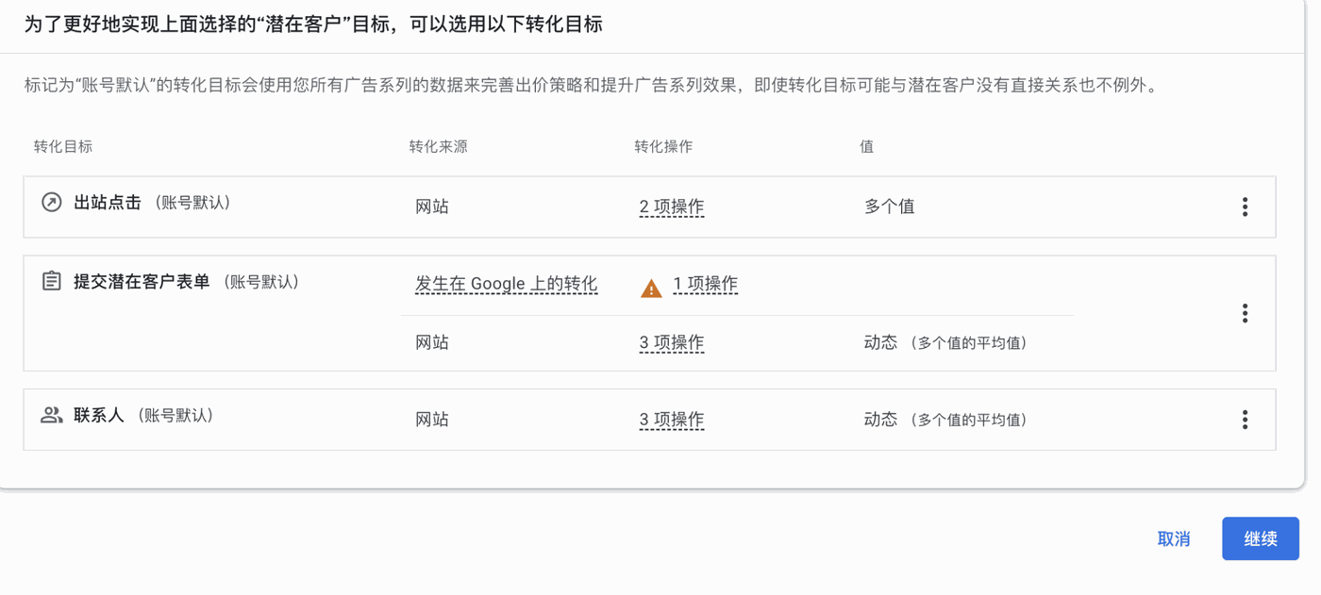Click 取消 to cancel
The width and height of the screenshot is (1321, 595).
1174,538
